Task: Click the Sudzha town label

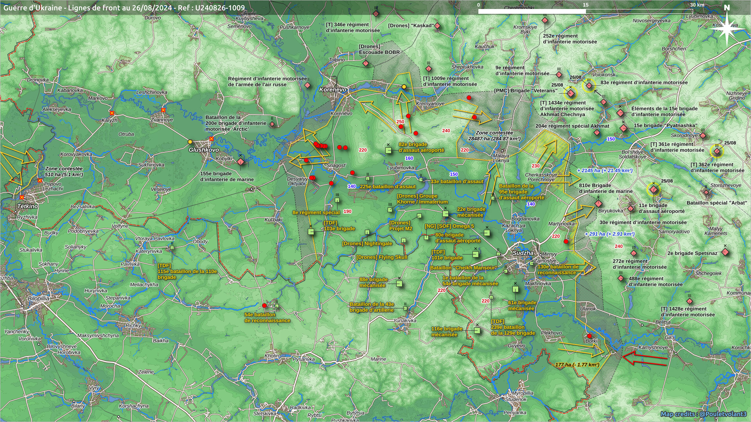Action: (523, 253)
